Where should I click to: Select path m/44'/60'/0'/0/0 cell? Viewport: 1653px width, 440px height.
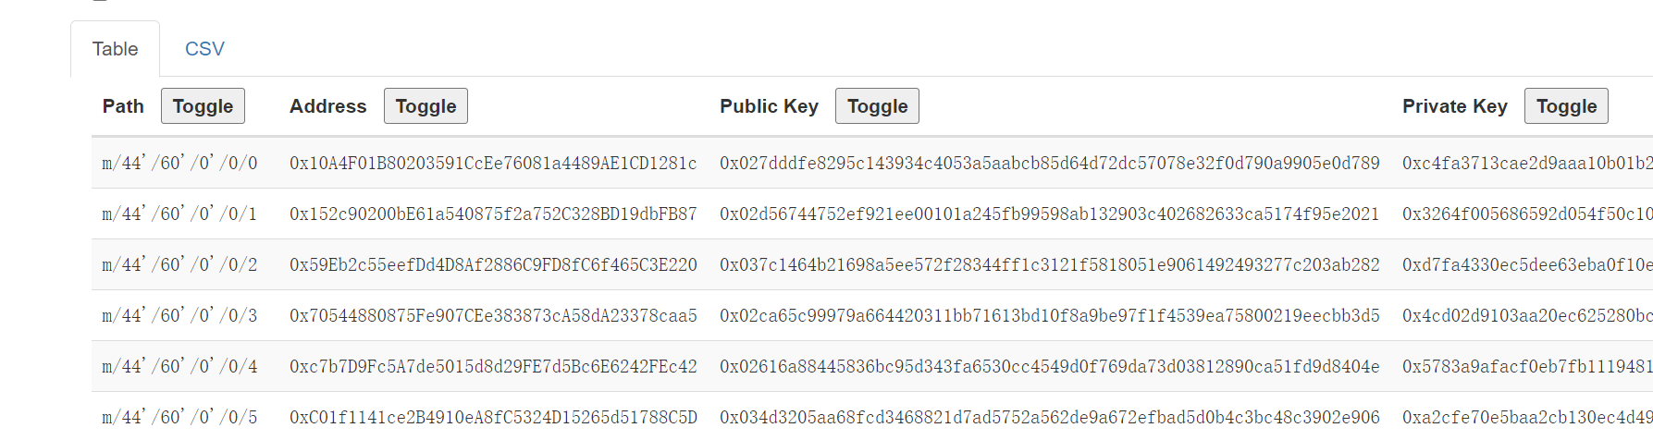click(x=179, y=164)
